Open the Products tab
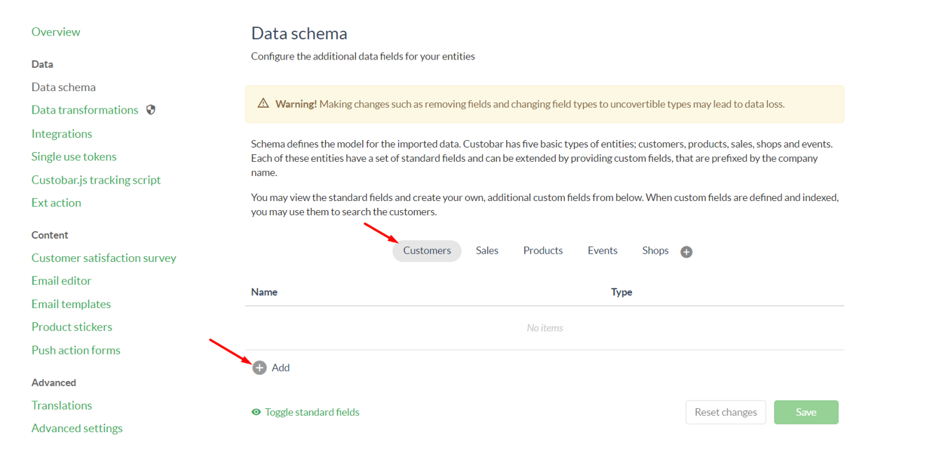The width and height of the screenshot is (939, 451). coord(543,251)
